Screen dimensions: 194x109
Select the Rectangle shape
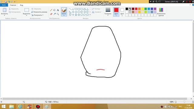coord(79,9)
